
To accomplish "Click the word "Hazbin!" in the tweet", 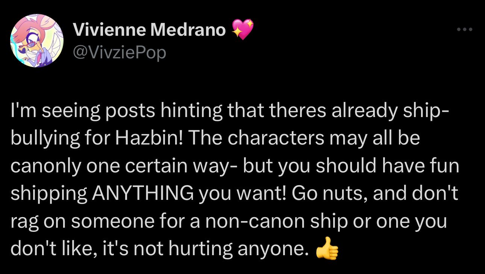I will (x=149, y=139).
